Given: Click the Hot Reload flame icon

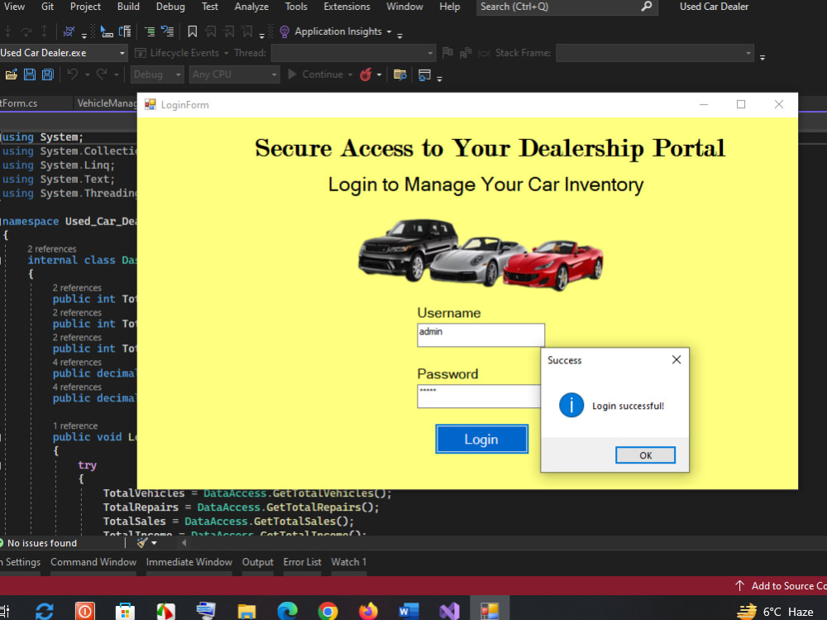Looking at the screenshot, I should coord(366,74).
